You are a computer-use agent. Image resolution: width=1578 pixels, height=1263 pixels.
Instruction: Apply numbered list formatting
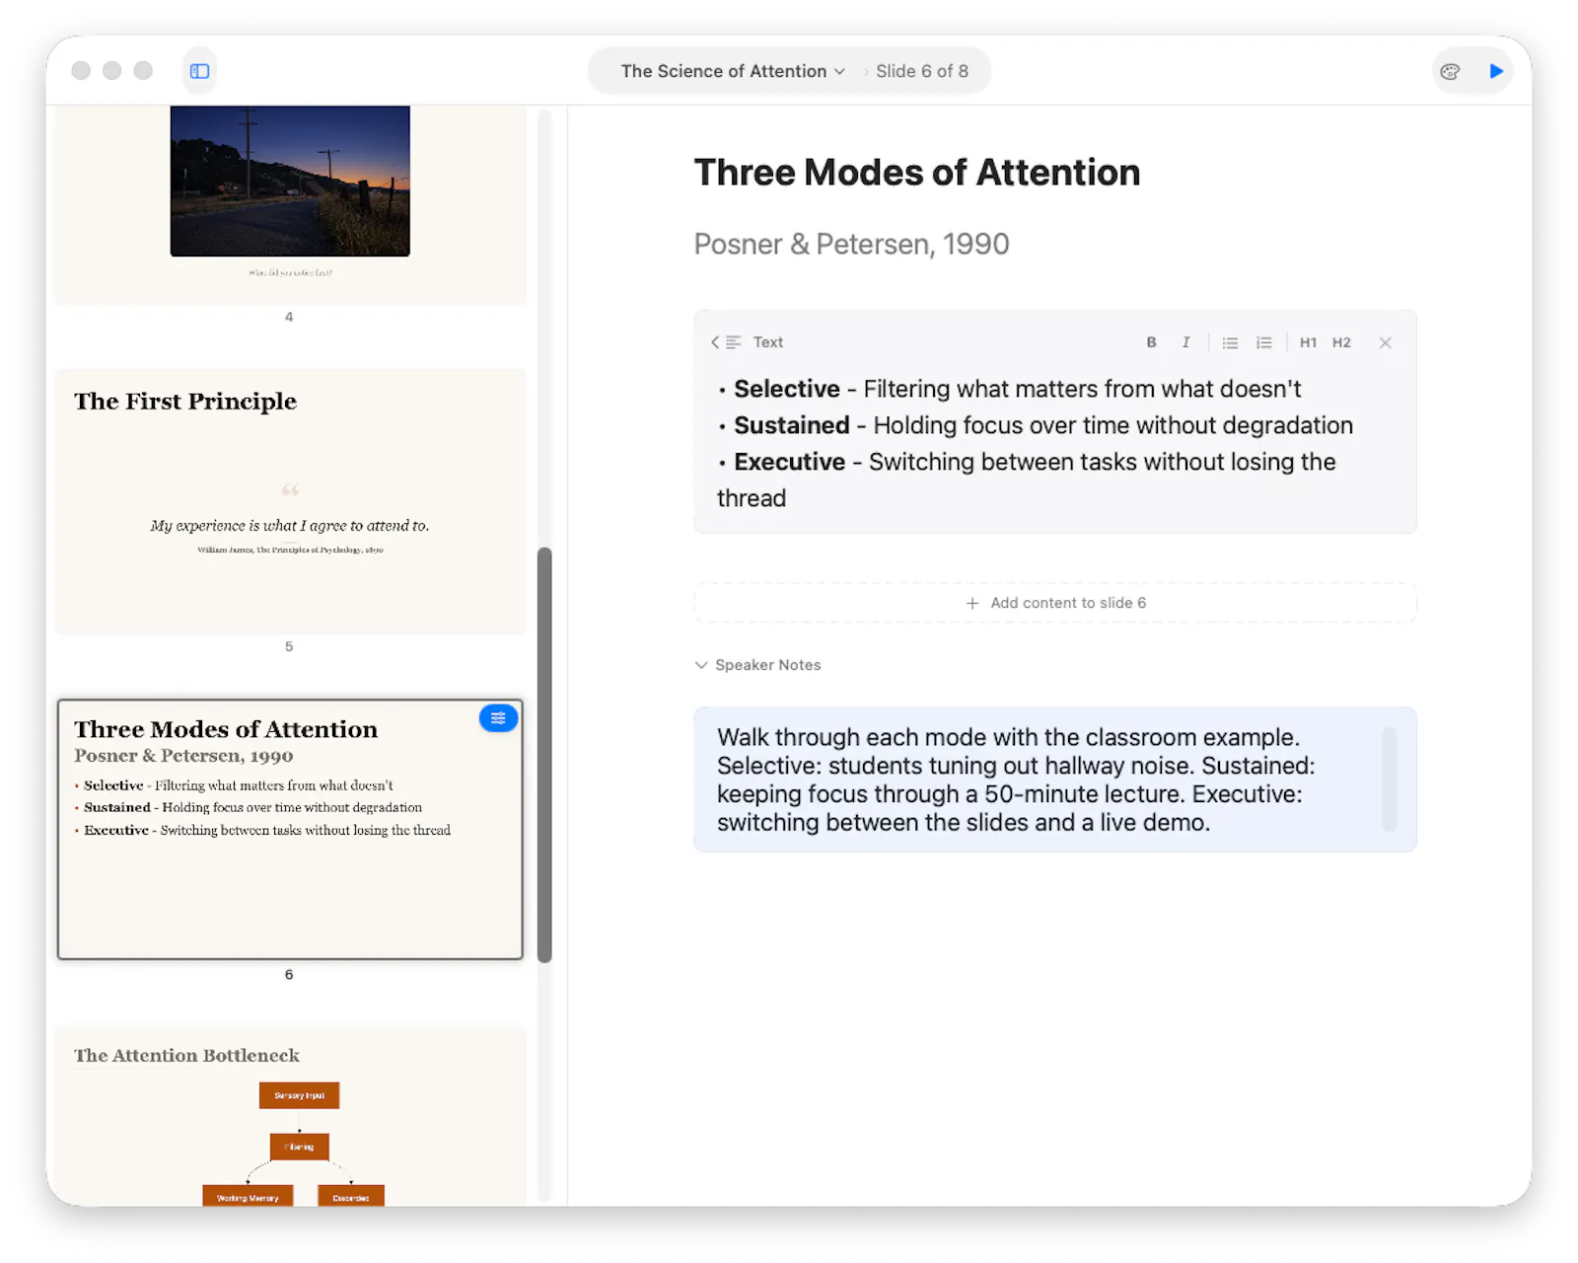[1263, 342]
